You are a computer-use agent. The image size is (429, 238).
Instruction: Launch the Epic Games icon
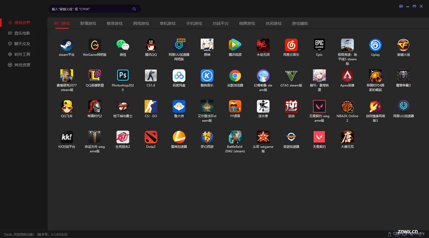click(319, 45)
